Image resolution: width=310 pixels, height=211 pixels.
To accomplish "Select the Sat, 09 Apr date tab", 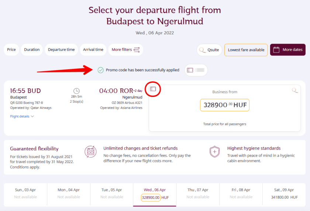I will [284, 194].
